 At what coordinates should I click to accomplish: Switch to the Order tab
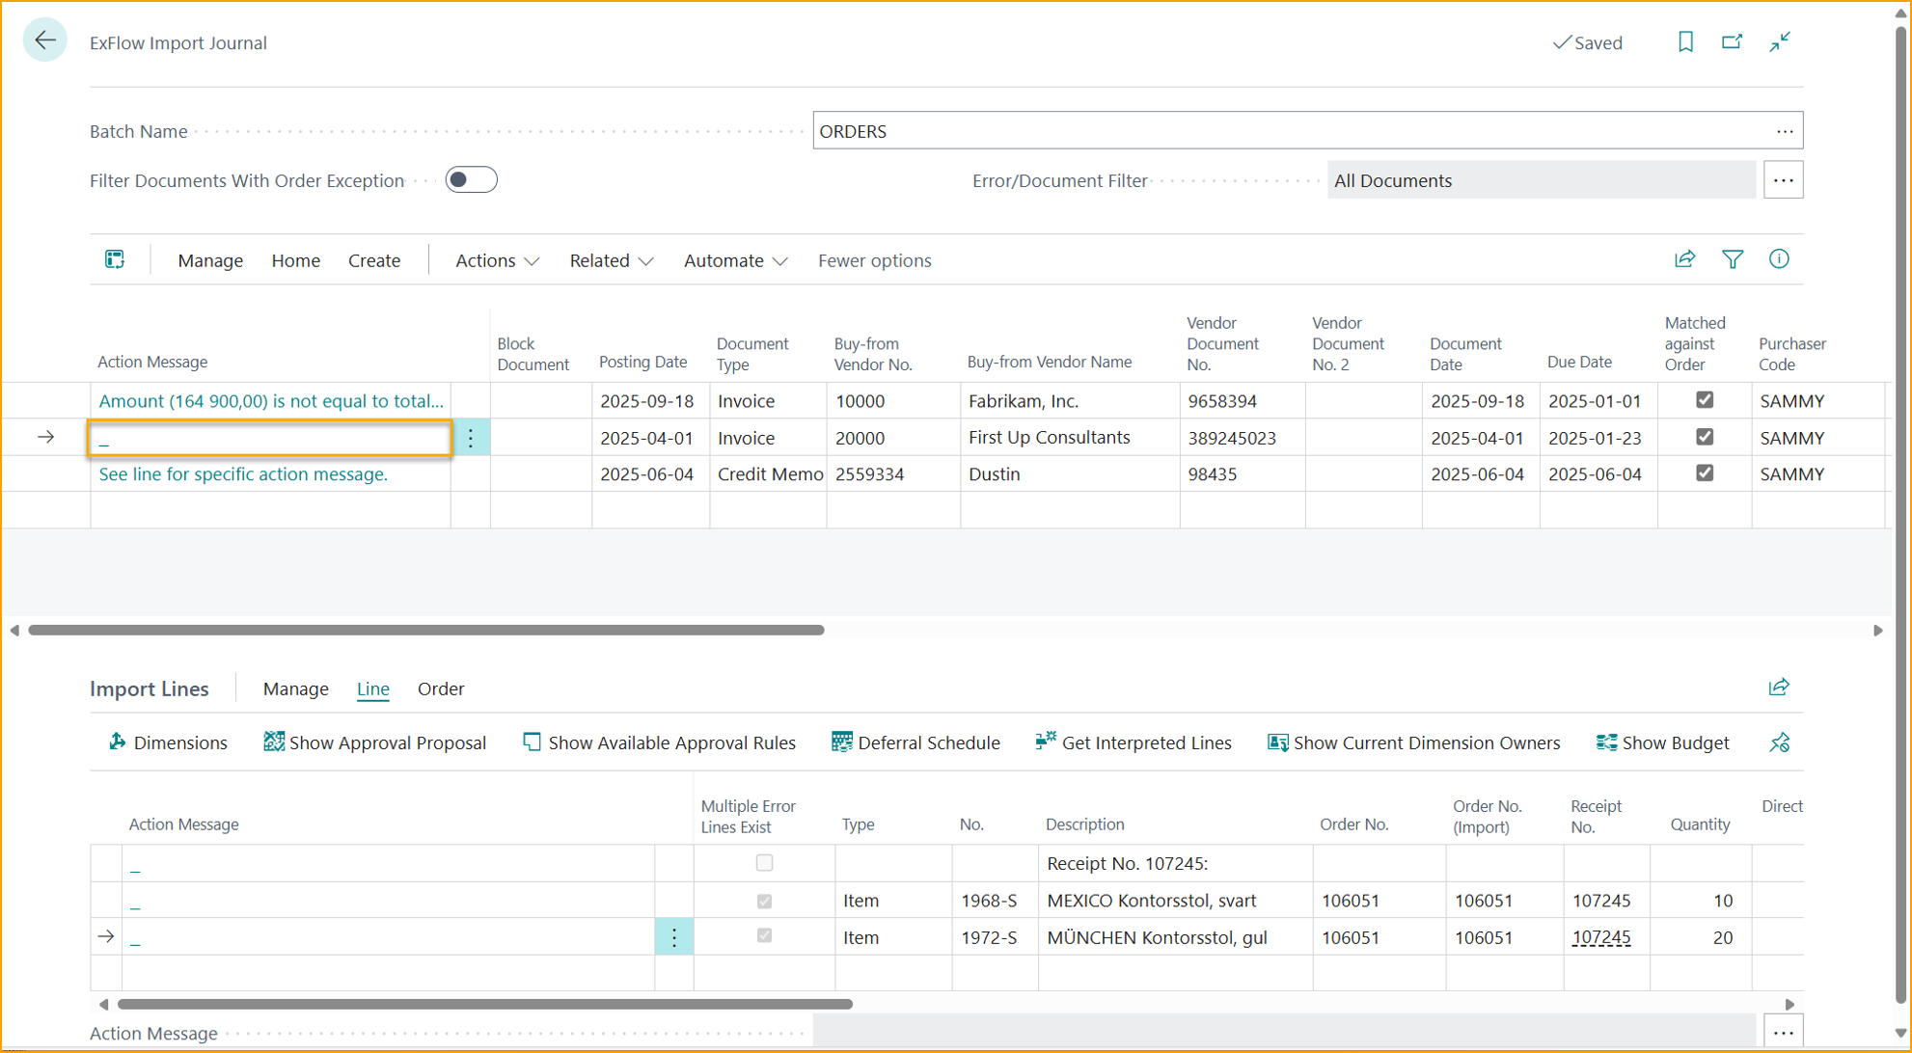pyautogui.click(x=441, y=688)
